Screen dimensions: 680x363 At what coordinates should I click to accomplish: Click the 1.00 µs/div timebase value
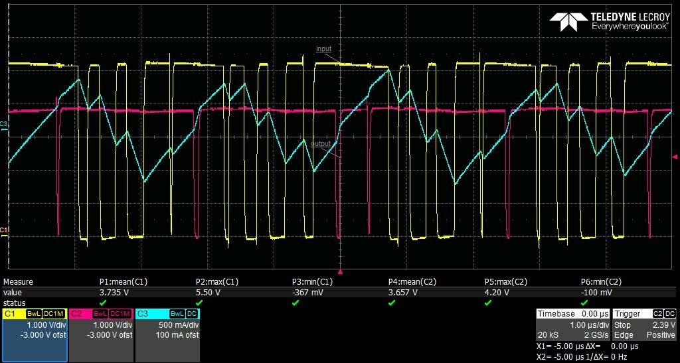588,325
